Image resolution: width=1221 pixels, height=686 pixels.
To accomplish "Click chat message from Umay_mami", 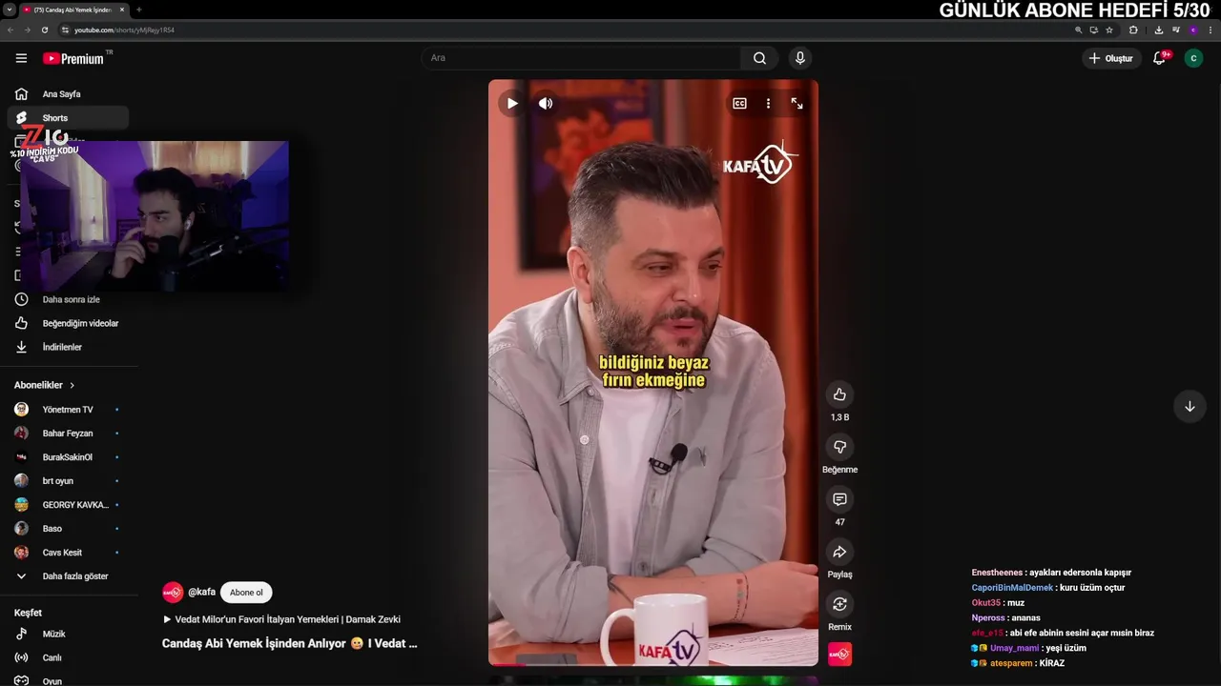I will 1029,648.
